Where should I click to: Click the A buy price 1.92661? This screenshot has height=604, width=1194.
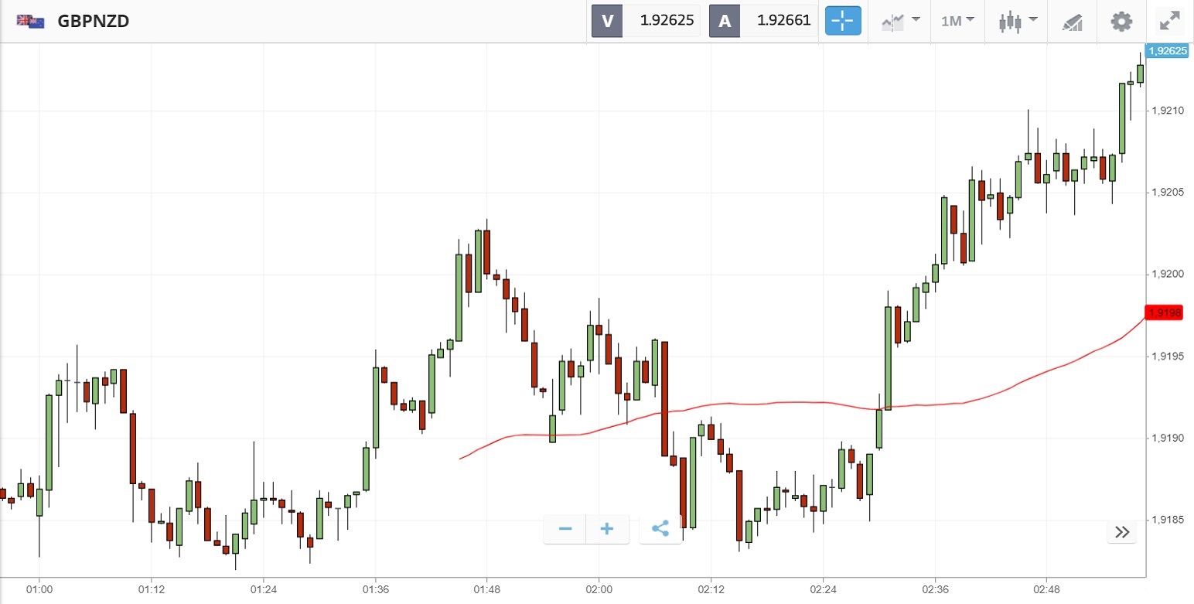coord(783,21)
